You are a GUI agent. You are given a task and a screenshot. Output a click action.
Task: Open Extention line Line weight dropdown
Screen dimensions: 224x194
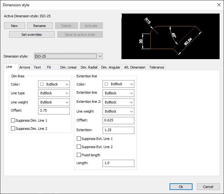tap(118, 111)
